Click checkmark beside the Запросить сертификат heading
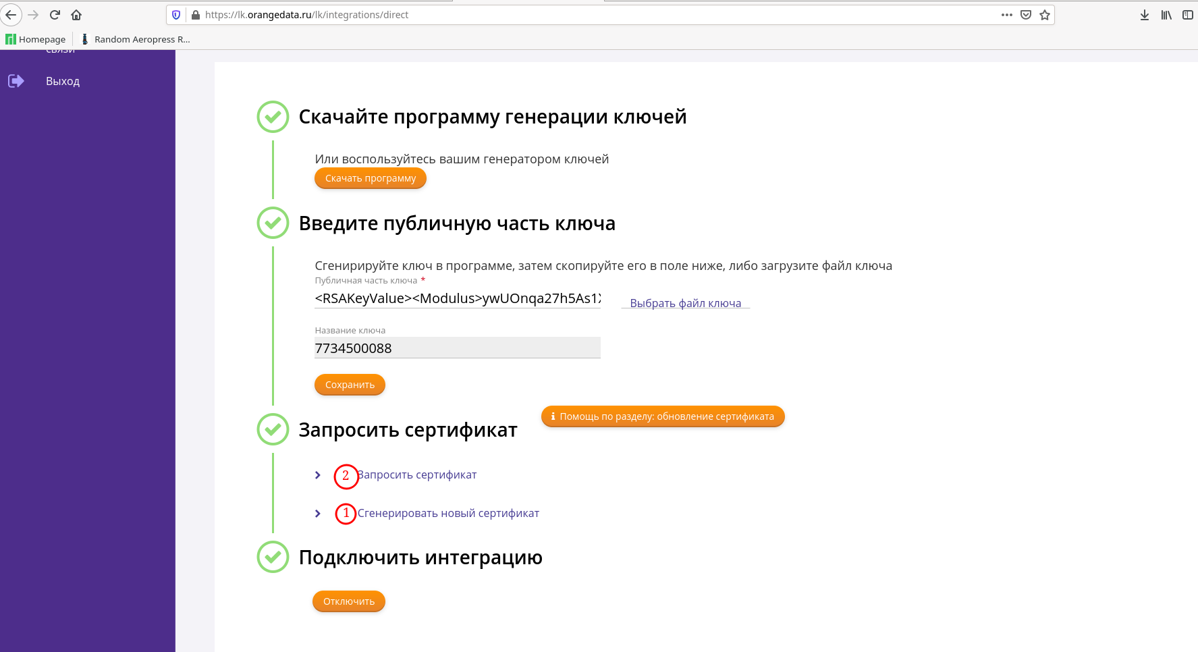 pos(273,429)
